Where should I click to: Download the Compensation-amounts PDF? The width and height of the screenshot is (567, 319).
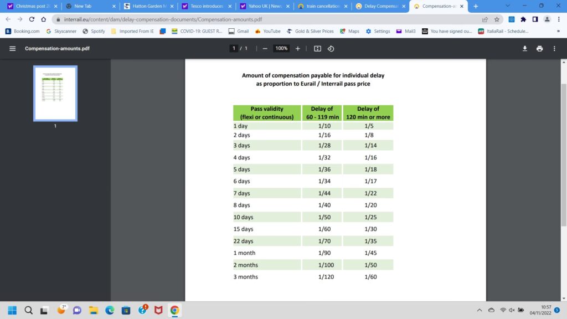tap(525, 49)
